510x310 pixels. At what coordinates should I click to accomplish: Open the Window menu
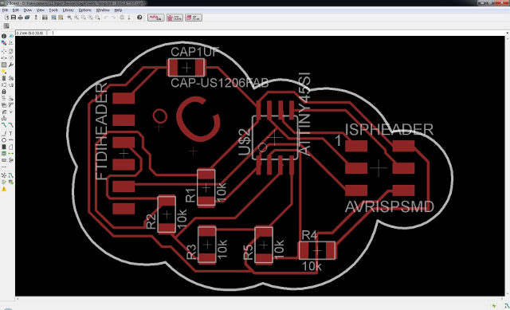click(x=103, y=10)
